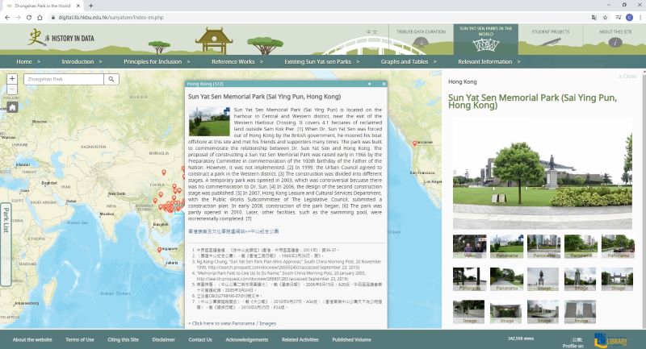Viewport: 646px width, 349px height.
Task: Click the Zhongshan Park search field
Action: click(64, 79)
